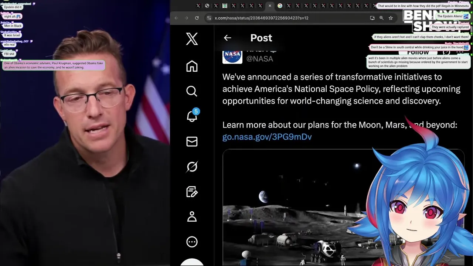Click the @NASA handle
This screenshot has height=266, width=473.
coord(260,59)
